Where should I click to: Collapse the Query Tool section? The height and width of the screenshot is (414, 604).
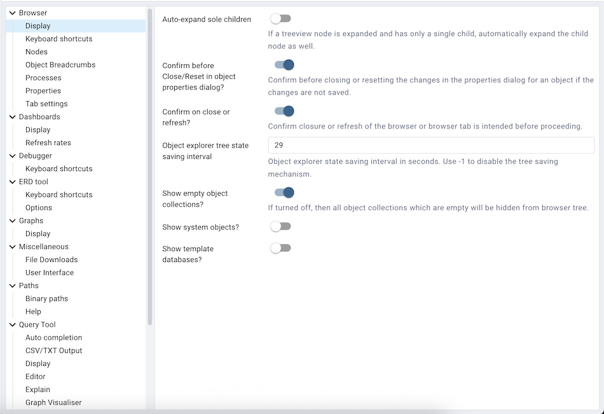11,324
